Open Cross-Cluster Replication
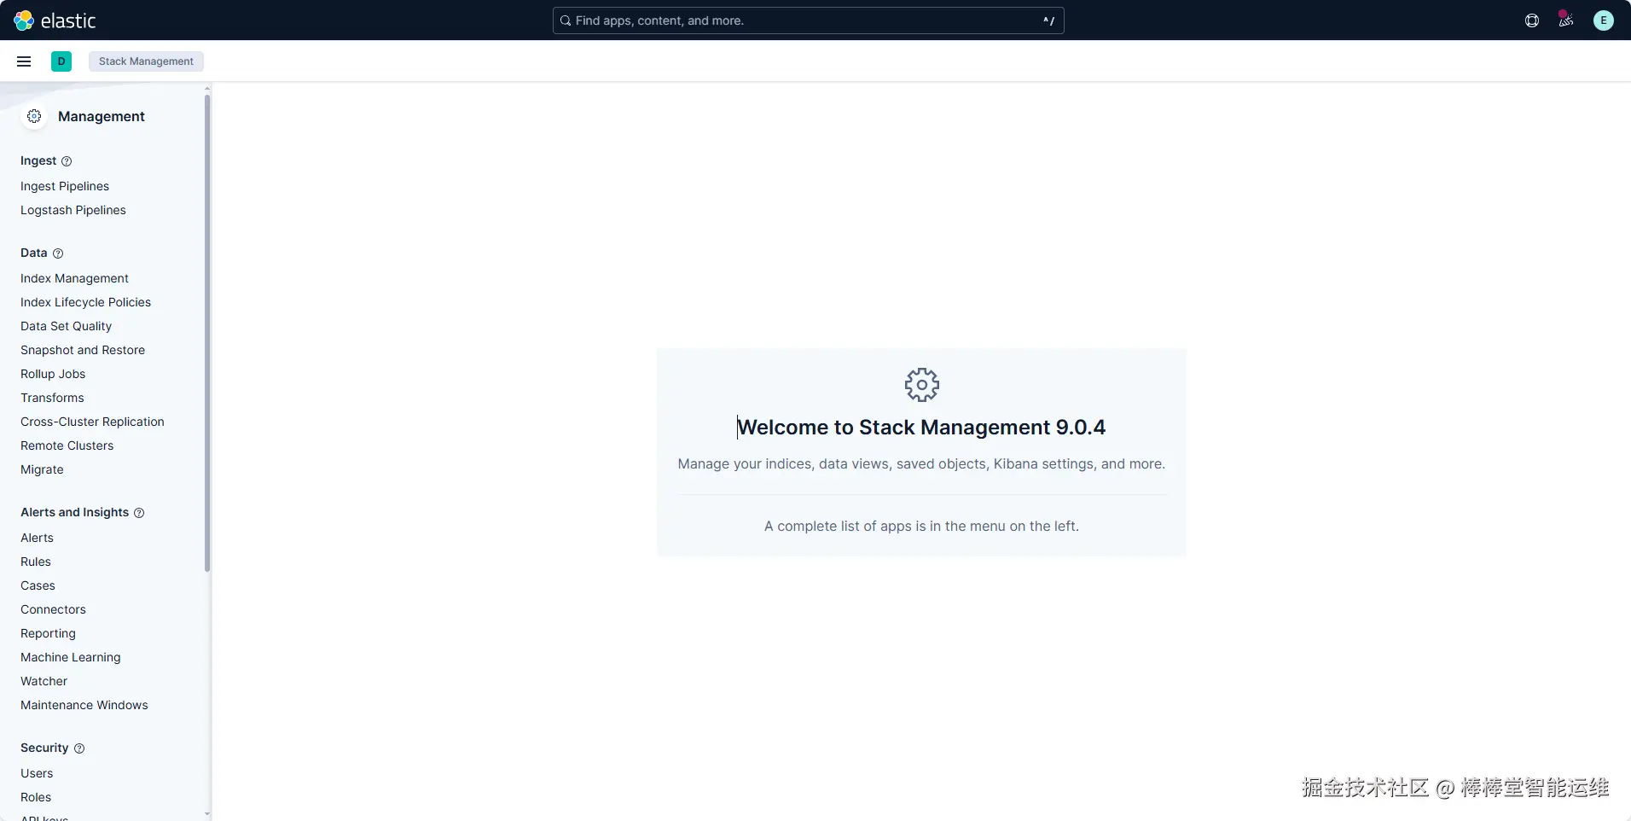The height and width of the screenshot is (821, 1631). pyautogui.click(x=92, y=422)
